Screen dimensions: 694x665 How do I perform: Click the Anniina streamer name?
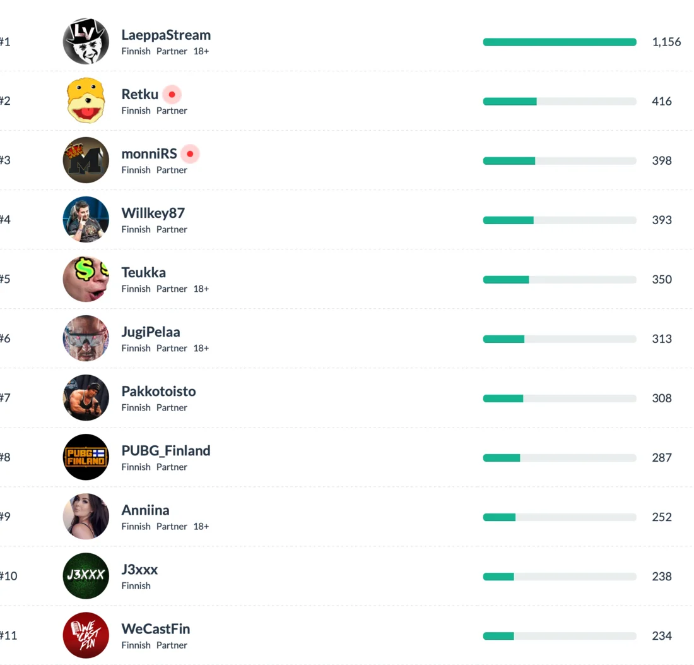(145, 510)
